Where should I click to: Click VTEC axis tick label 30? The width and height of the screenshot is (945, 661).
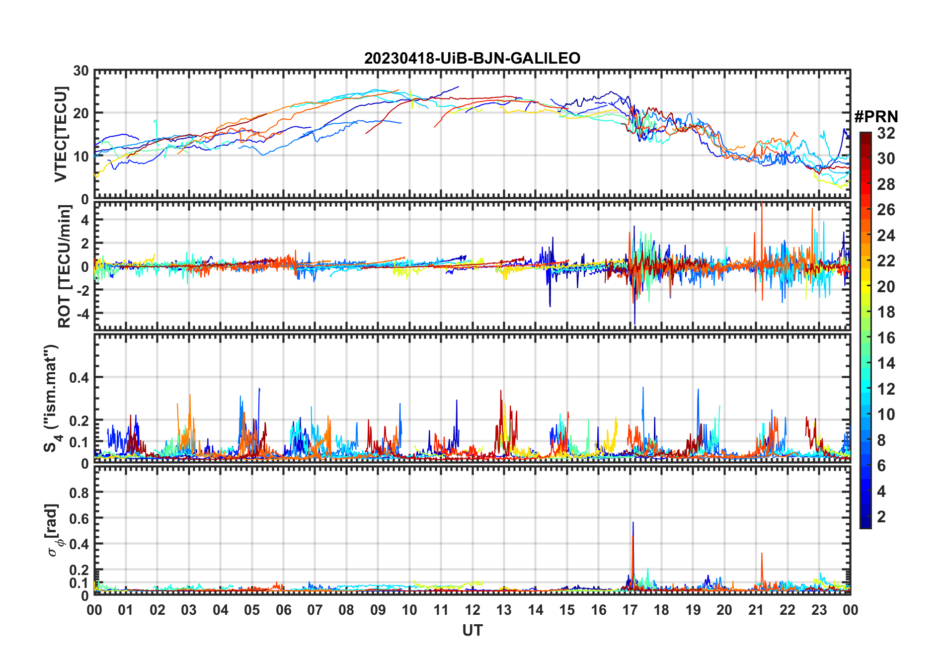[x=81, y=71]
